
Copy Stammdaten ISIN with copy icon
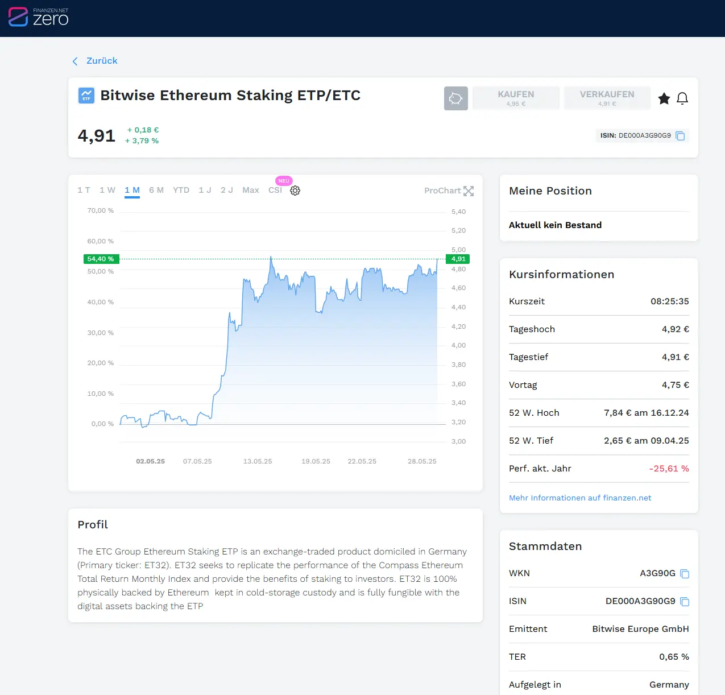pyautogui.click(x=685, y=602)
